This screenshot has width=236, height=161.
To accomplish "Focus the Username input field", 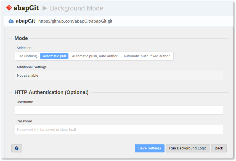I will click(x=119, y=110).
